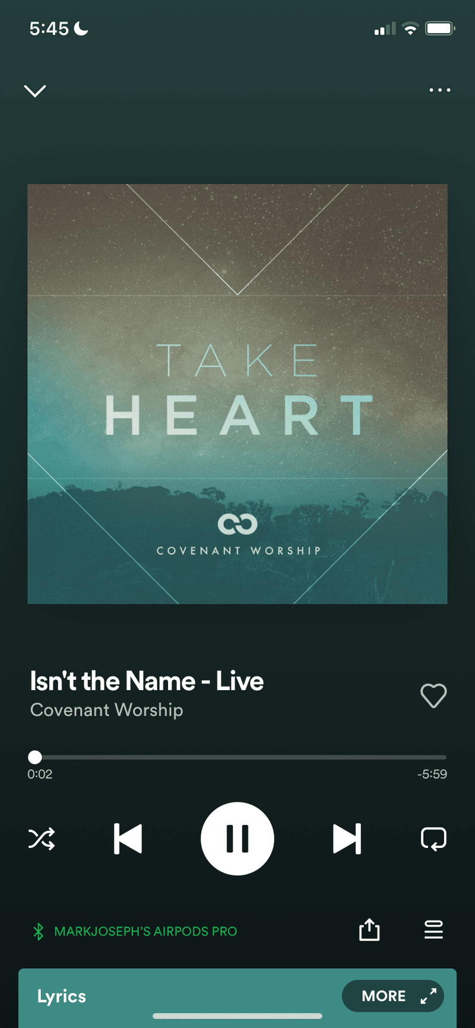Open the Covenant Worship artist page
The width and height of the screenshot is (475, 1028).
[x=107, y=710]
